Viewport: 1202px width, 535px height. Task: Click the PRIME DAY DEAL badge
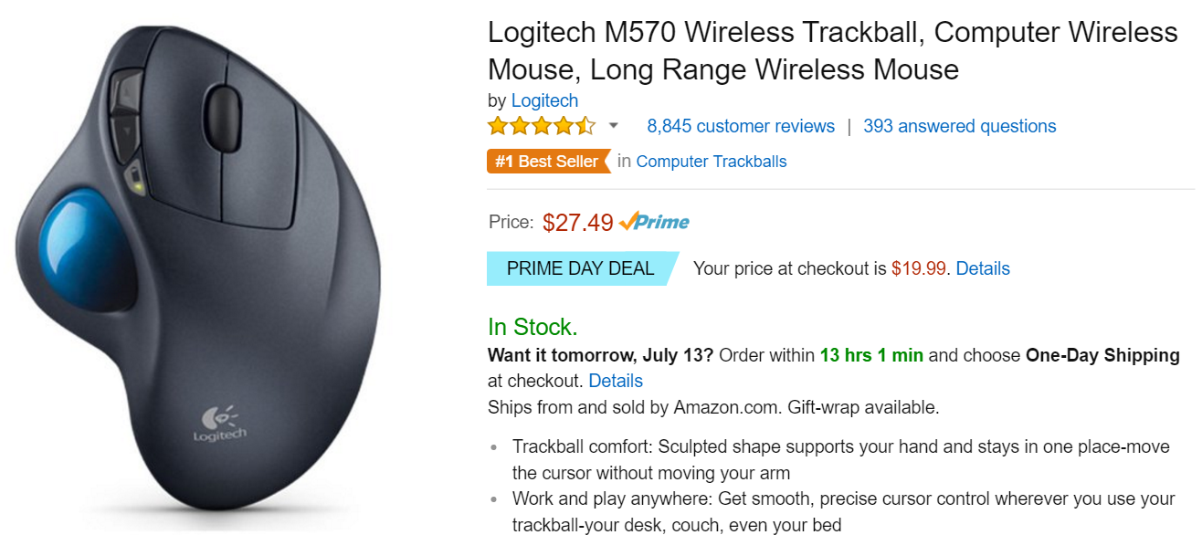tap(581, 268)
